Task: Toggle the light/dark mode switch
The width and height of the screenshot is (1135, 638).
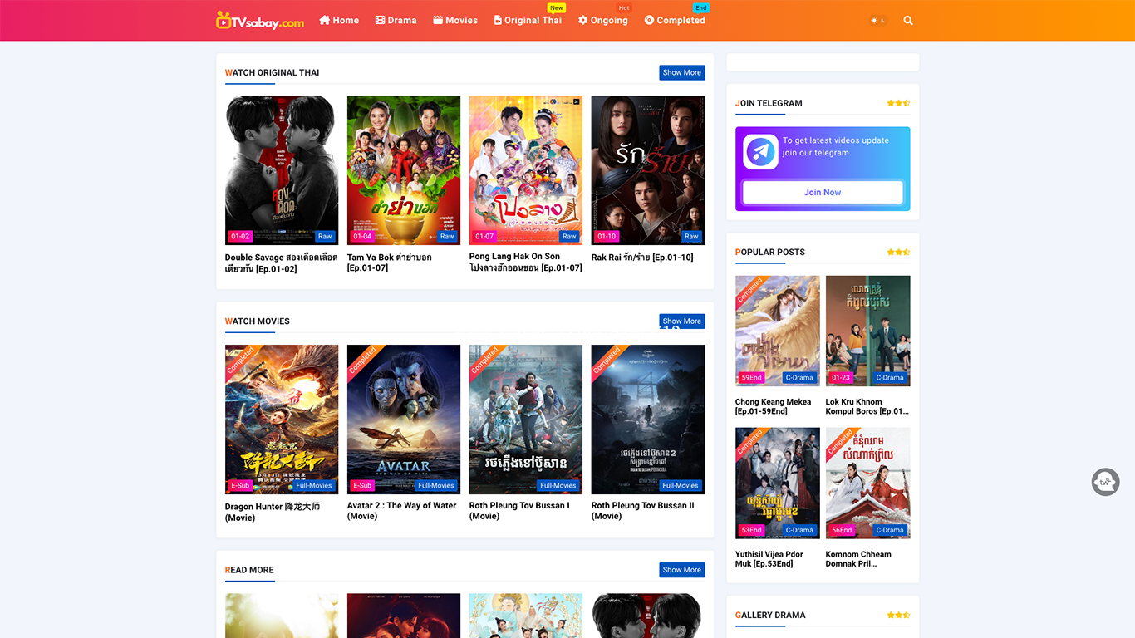Action: click(x=877, y=21)
